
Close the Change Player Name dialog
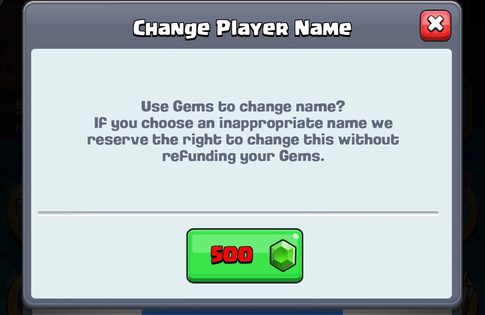435,25
